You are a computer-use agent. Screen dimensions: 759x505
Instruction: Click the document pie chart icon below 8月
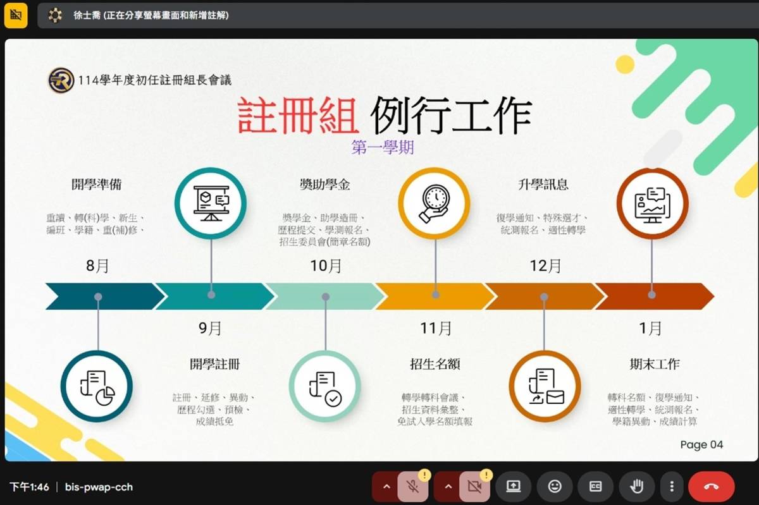coord(97,386)
